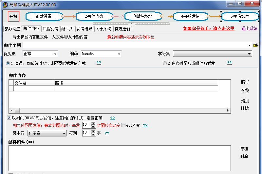
Task: Increase the 每发 封图片自动变 spinner value
Action: [x=93, y=124]
